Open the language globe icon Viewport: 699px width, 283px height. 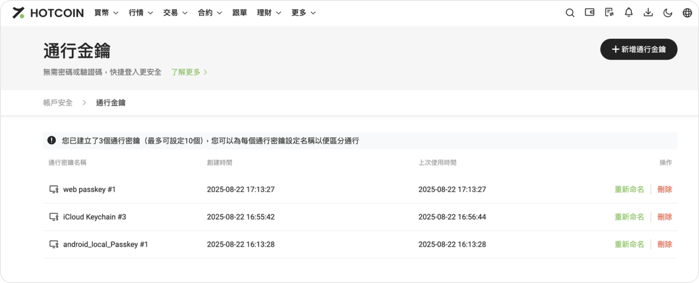pos(687,13)
